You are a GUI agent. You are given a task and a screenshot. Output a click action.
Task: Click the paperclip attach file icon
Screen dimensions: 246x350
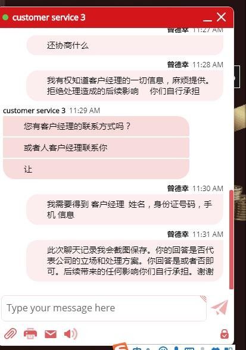10,334
